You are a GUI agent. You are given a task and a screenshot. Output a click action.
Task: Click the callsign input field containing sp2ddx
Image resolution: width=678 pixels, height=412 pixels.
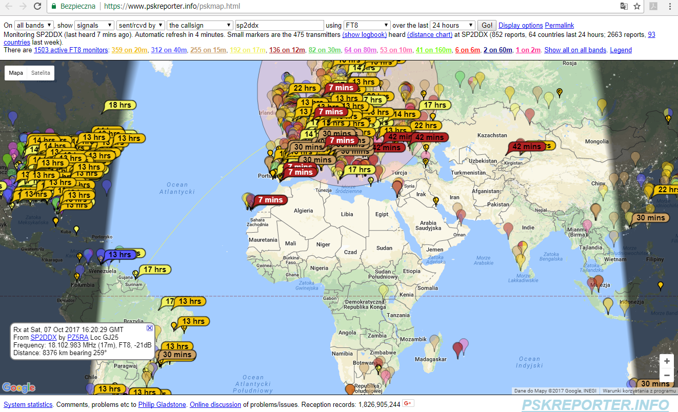click(x=279, y=25)
